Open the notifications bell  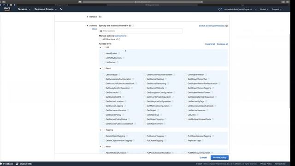219,9
